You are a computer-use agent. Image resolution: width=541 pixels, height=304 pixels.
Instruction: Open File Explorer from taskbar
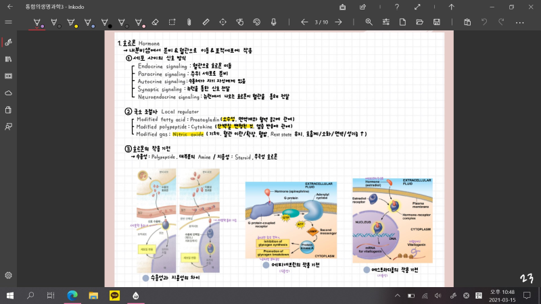93,296
